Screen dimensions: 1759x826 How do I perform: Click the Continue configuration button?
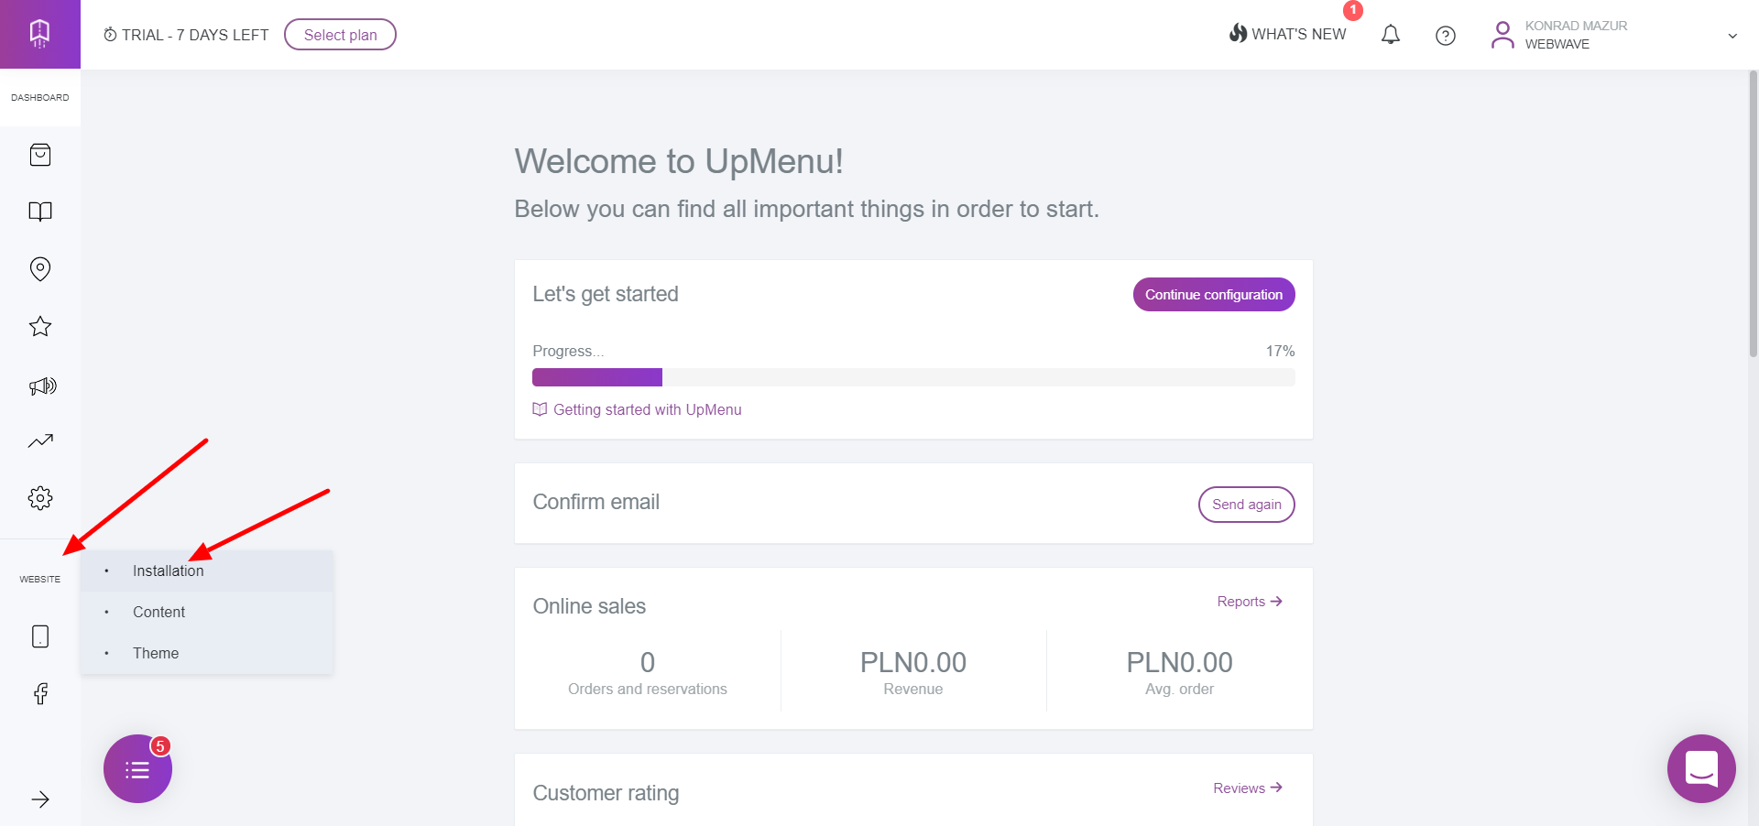[x=1213, y=295]
